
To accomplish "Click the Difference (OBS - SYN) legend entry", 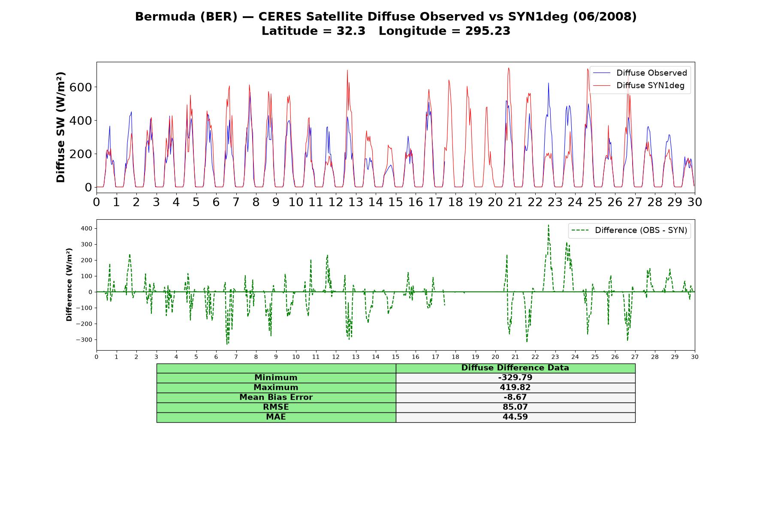I will click(x=630, y=230).
